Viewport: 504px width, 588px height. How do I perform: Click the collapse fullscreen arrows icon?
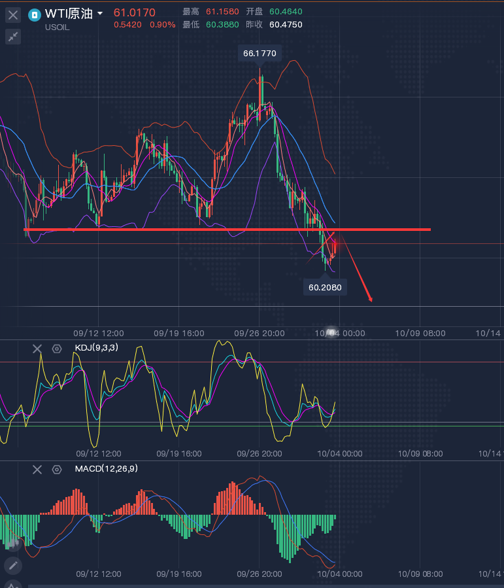(13, 37)
